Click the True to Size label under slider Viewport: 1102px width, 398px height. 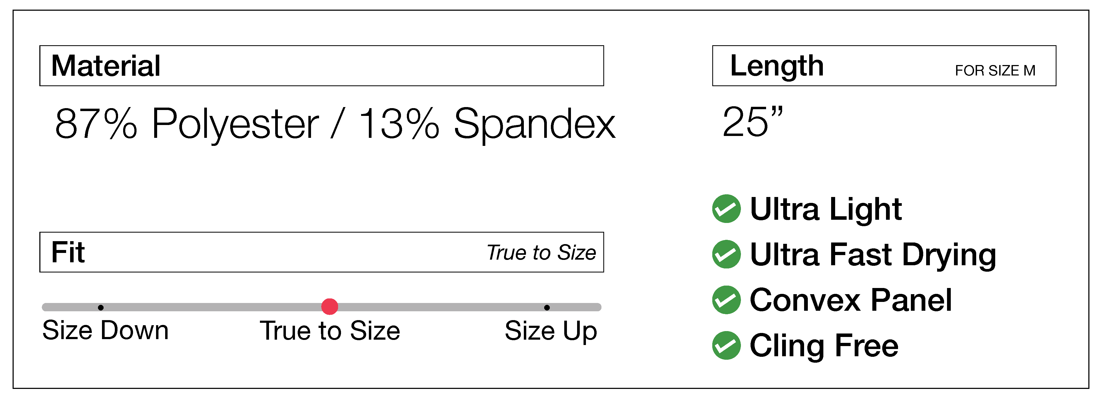click(x=330, y=331)
